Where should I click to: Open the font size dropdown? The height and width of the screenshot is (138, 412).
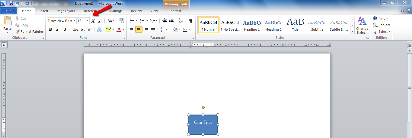pos(88,21)
